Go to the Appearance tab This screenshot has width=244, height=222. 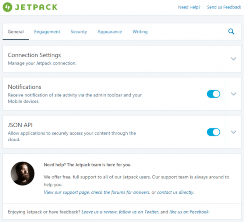tap(110, 32)
